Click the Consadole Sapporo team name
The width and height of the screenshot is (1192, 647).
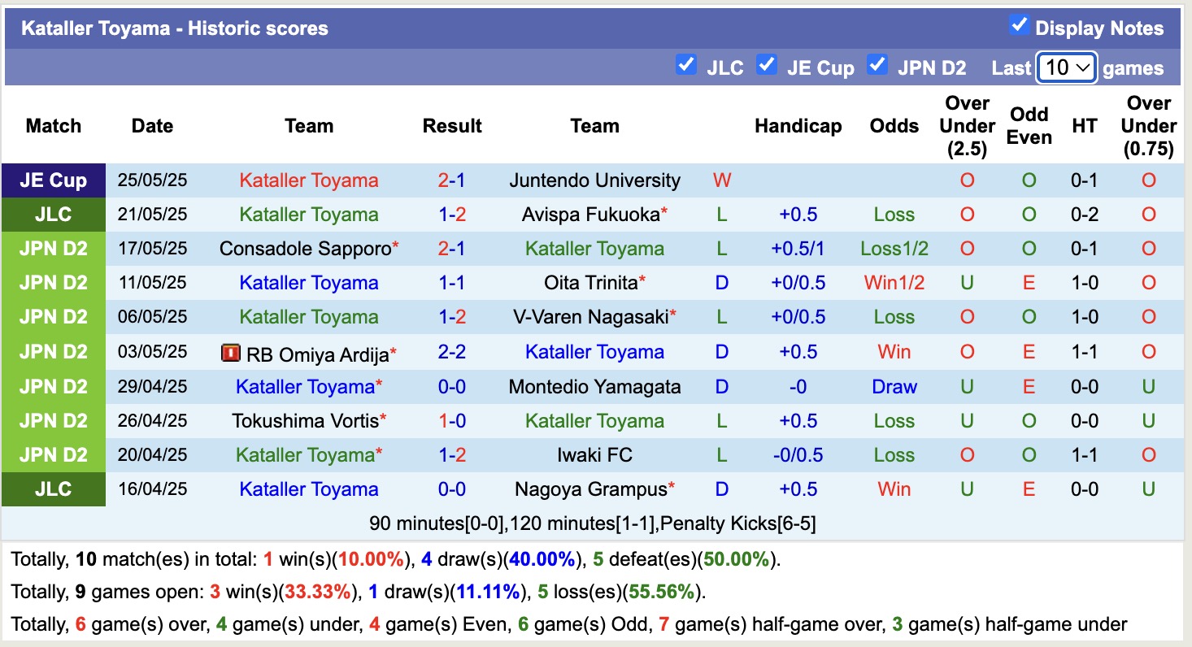(x=305, y=249)
